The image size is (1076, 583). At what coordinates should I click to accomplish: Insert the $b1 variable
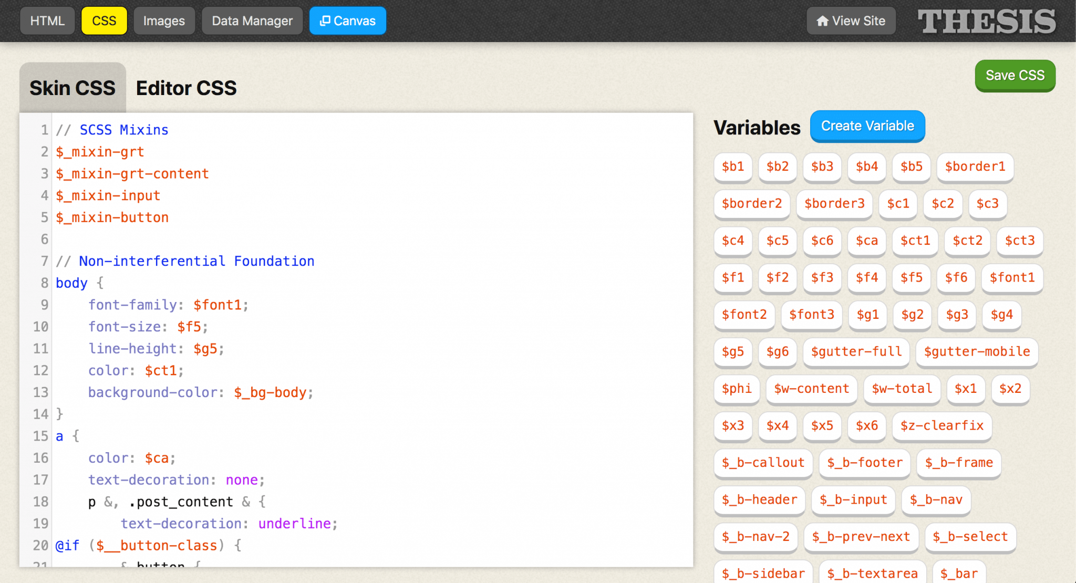click(733, 167)
